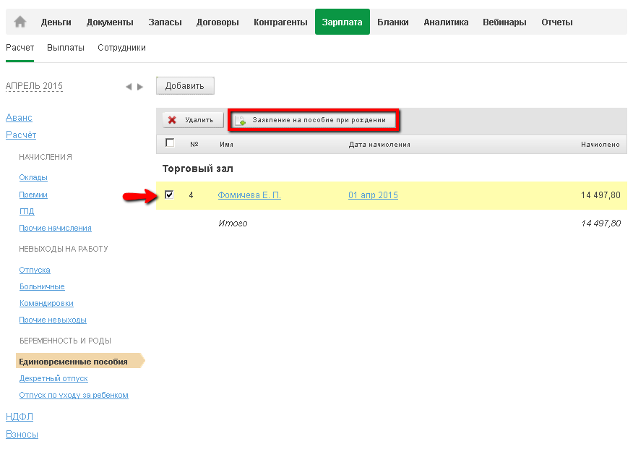This screenshot has height=452, width=633.
Task: Open the Контрагенты menu
Action: [280, 22]
